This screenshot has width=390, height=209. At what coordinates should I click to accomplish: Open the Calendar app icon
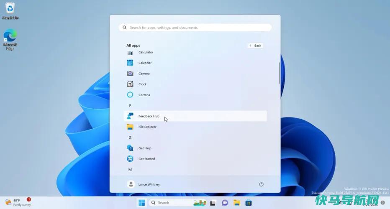click(x=130, y=63)
